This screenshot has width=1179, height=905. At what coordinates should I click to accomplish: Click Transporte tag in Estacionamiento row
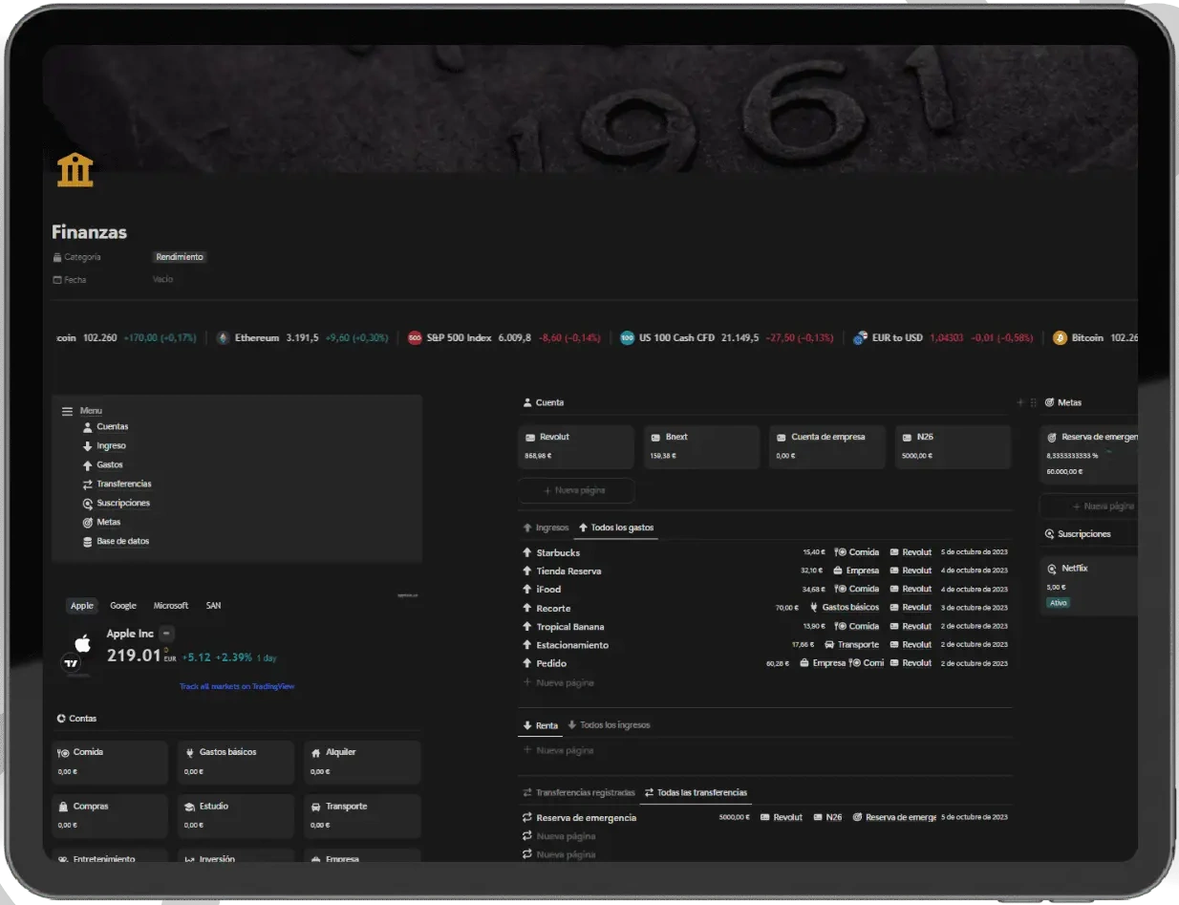pyautogui.click(x=851, y=645)
